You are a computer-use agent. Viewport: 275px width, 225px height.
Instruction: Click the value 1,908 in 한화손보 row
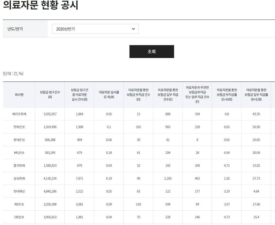(79, 127)
